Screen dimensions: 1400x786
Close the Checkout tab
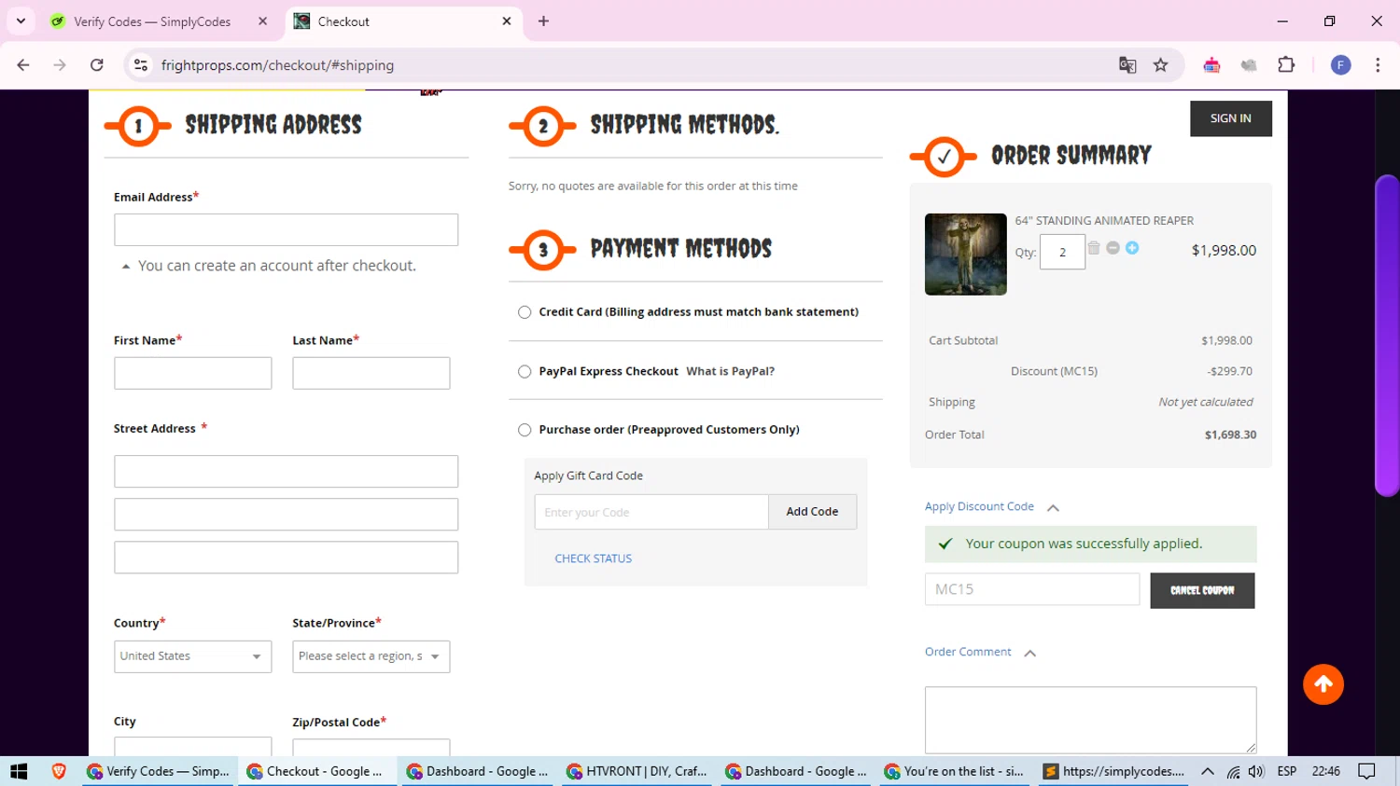pos(507,21)
